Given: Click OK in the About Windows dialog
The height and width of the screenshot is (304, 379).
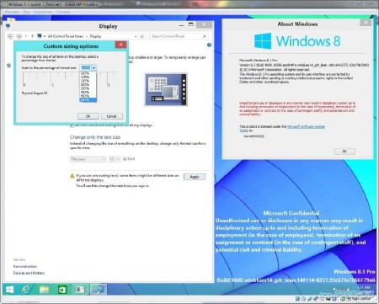Looking at the screenshot, I should tap(344, 152).
